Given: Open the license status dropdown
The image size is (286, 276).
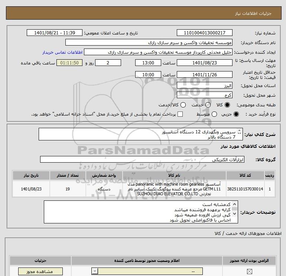Looking at the screenshot, I should (x=147, y=272).
